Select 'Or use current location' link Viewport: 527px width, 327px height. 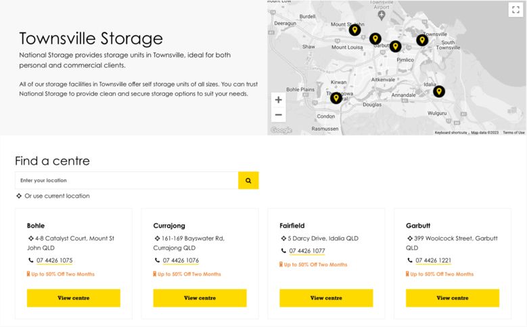click(x=57, y=196)
